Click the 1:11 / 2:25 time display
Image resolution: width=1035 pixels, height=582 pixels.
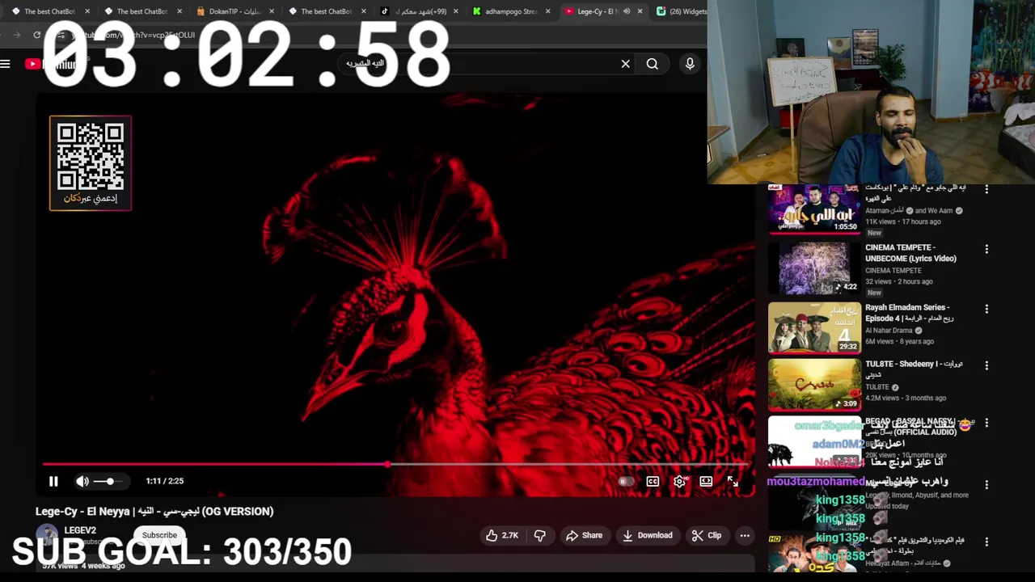coord(165,481)
